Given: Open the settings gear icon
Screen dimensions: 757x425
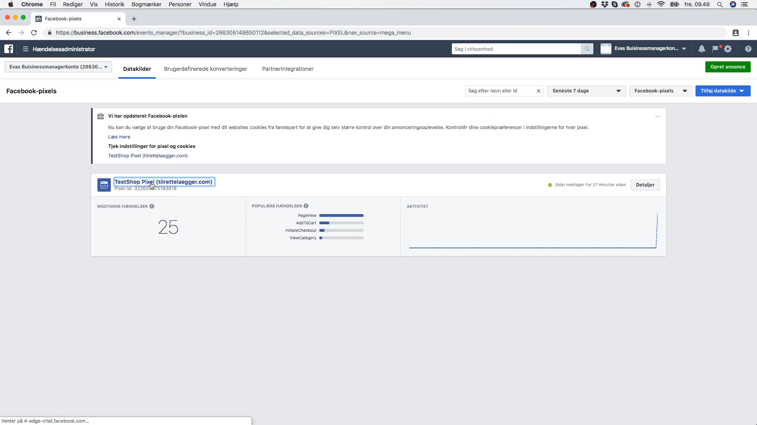Looking at the screenshot, I should (728, 49).
